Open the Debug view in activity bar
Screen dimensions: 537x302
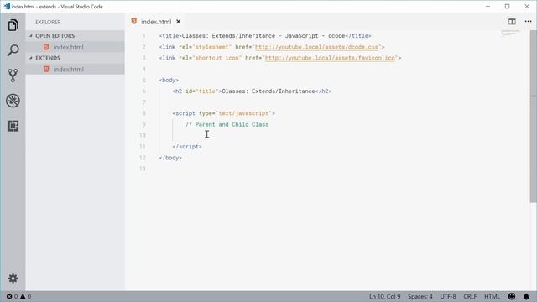point(13,101)
